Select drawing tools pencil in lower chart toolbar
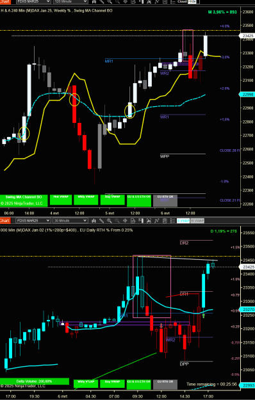 coord(102,221)
